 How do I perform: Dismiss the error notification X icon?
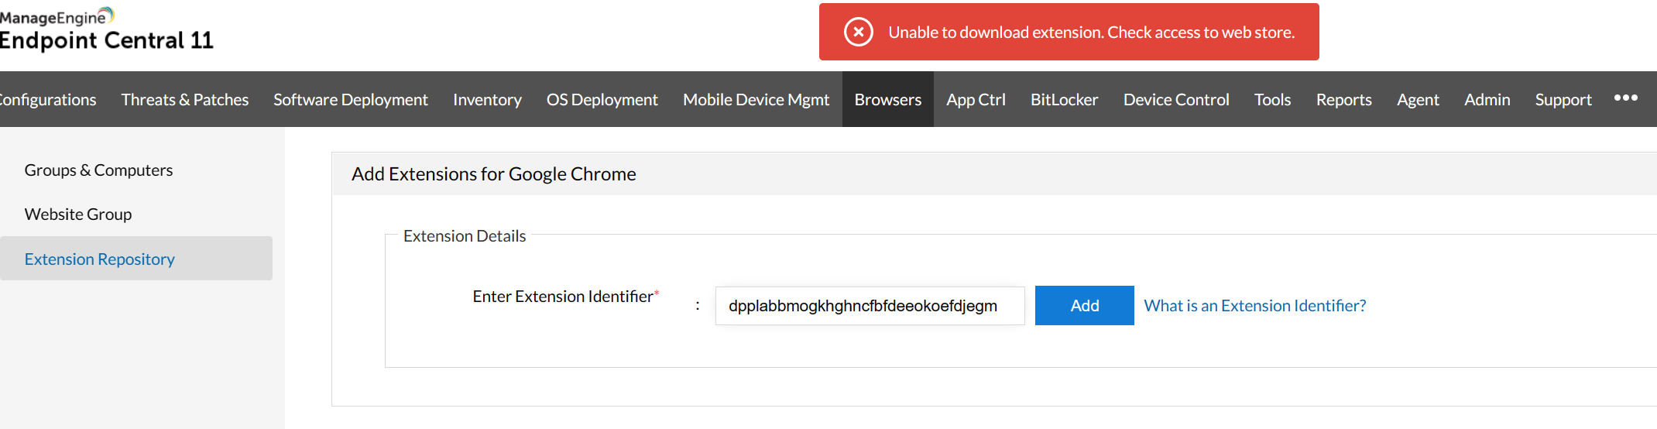[x=858, y=33]
